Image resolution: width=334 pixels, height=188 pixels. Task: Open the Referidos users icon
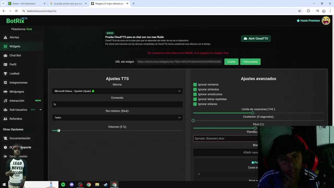[5, 119]
